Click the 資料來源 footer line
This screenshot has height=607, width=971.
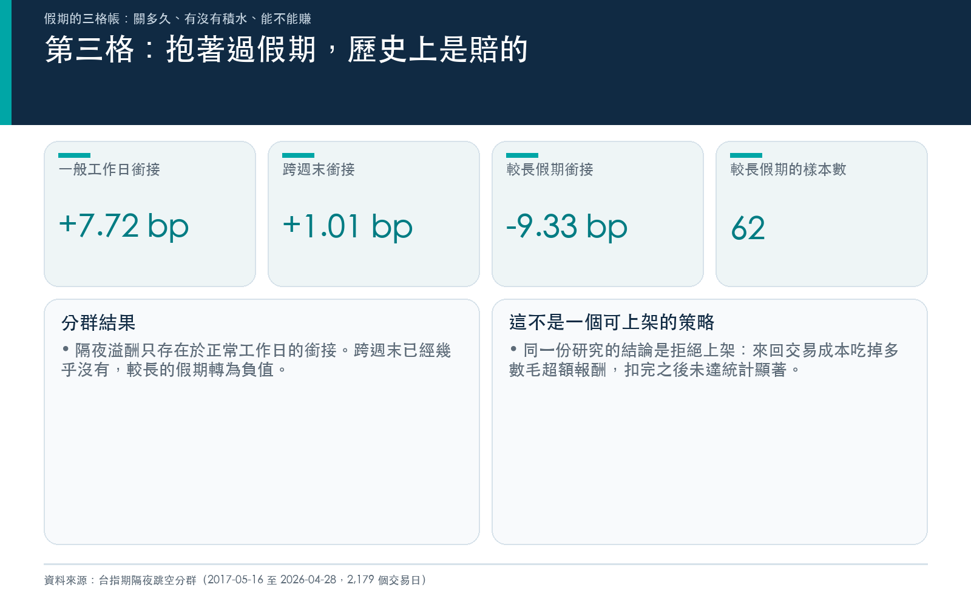(235, 580)
